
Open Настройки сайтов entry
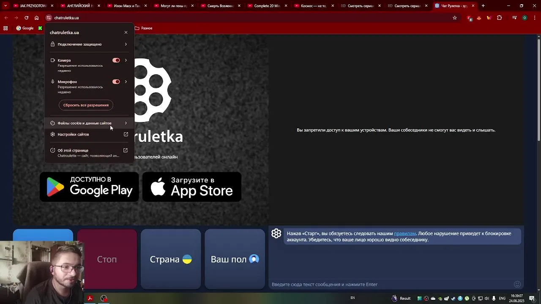(89, 134)
